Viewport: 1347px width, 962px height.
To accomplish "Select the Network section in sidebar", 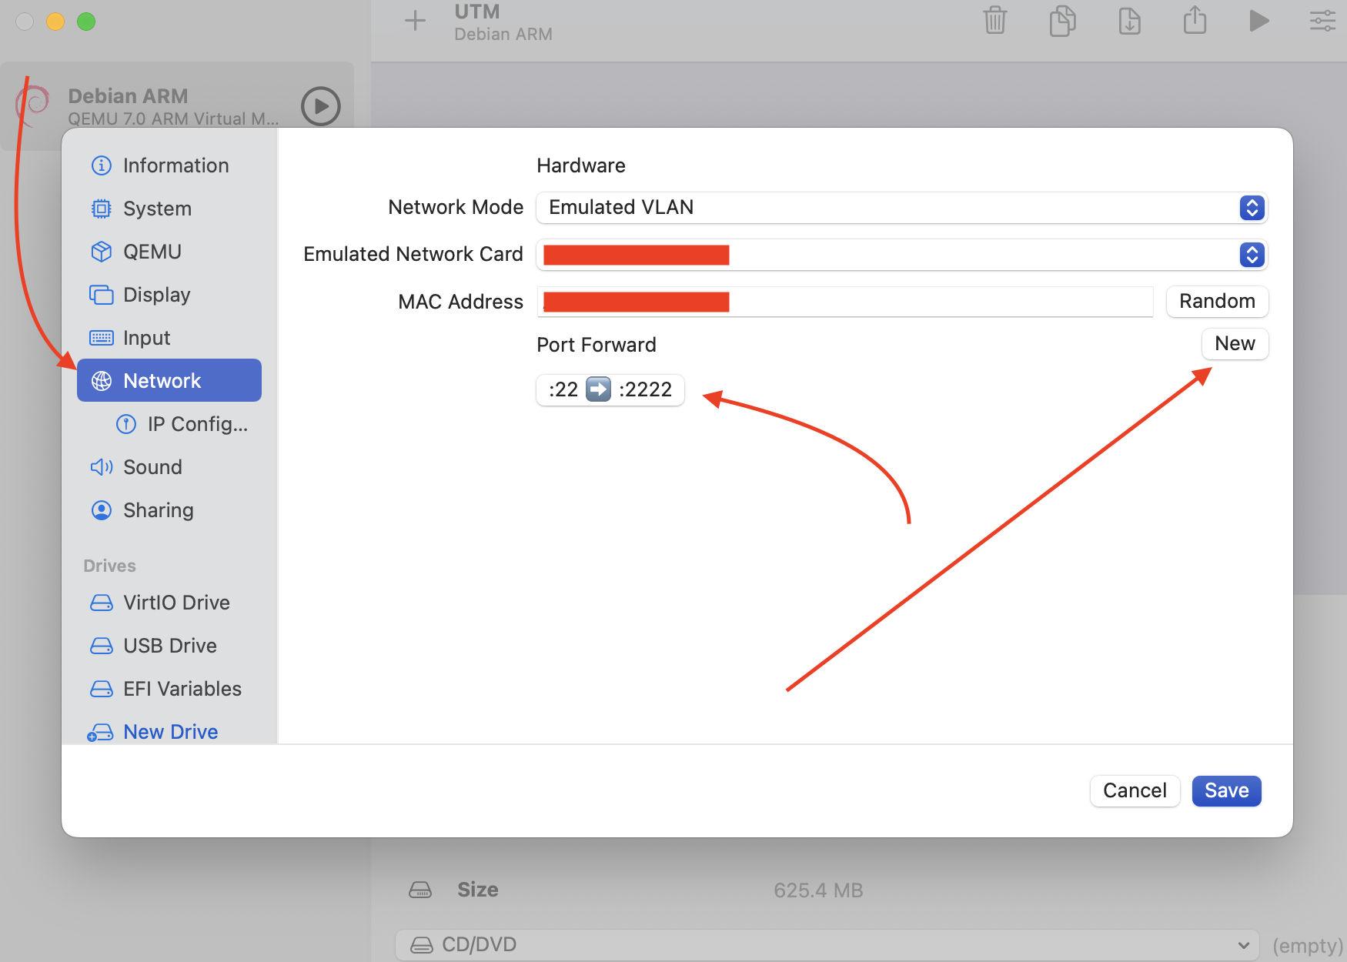I will (169, 380).
